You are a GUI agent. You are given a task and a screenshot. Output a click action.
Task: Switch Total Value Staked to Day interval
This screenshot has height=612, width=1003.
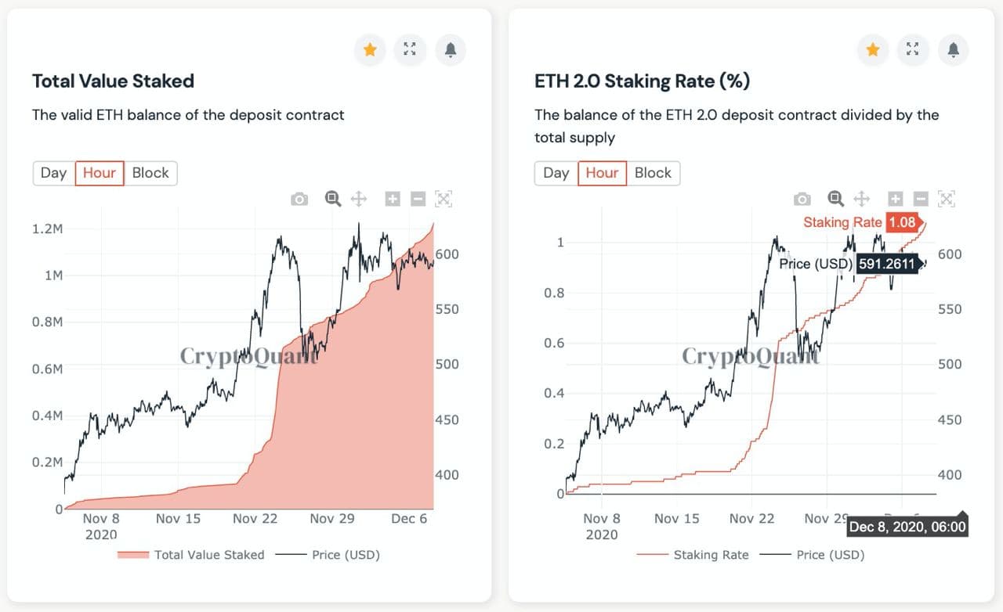click(53, 173)
